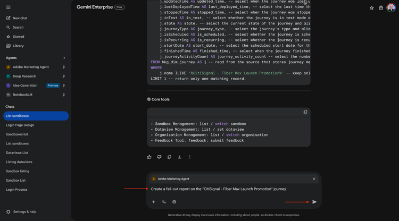Open prompt tools settings icon
399x221 pixels.
164,202
